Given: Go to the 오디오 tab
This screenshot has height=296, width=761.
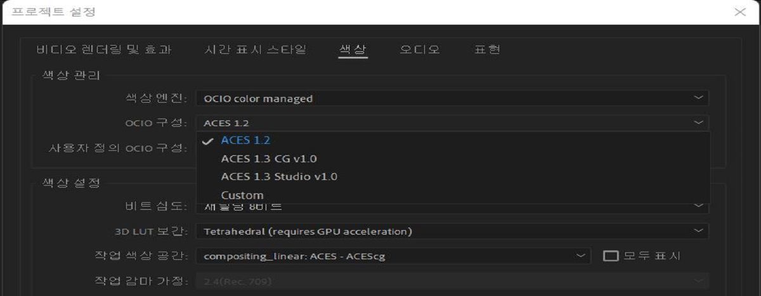Looking at the screenshot, I should coord(420,49).
